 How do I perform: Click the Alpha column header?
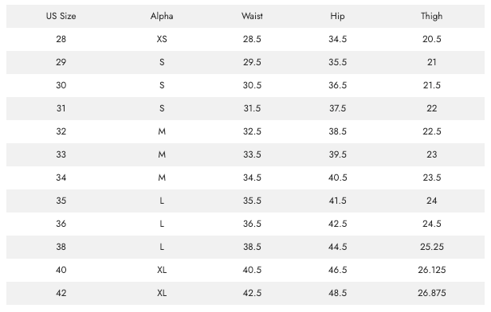pos(162,16)
